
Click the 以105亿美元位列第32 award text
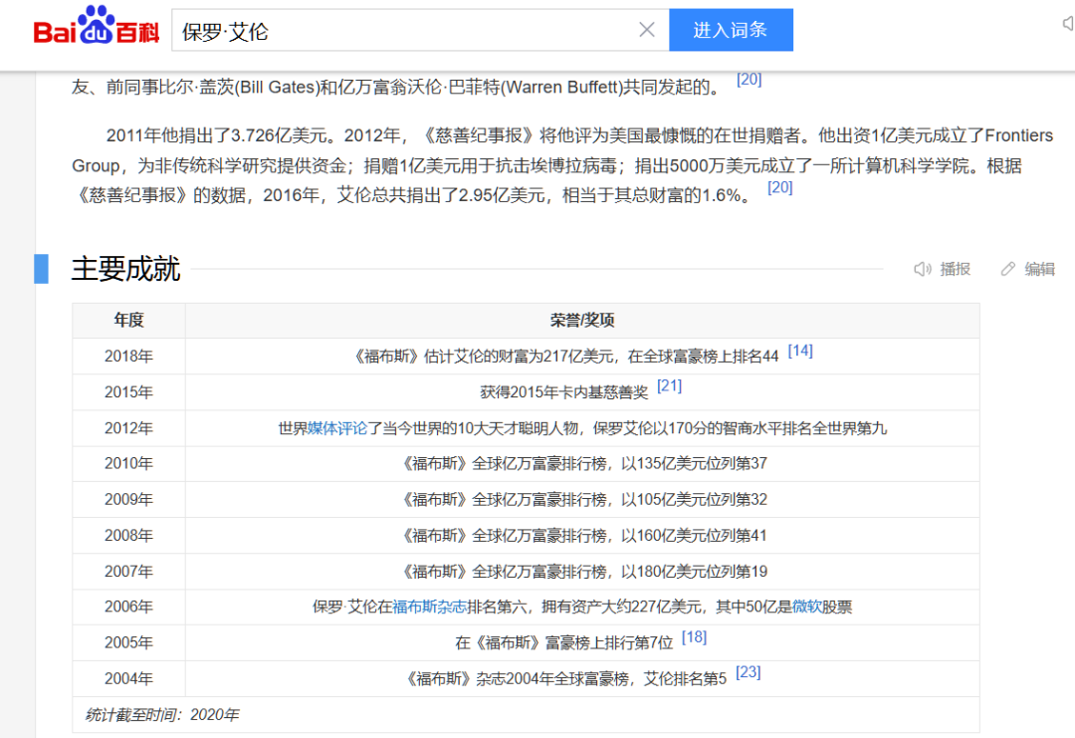(x=694, y=499)
